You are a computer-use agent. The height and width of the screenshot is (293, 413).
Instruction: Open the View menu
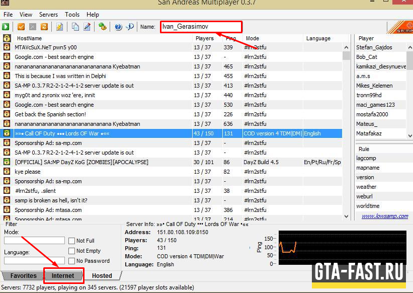tap(26, 15)
